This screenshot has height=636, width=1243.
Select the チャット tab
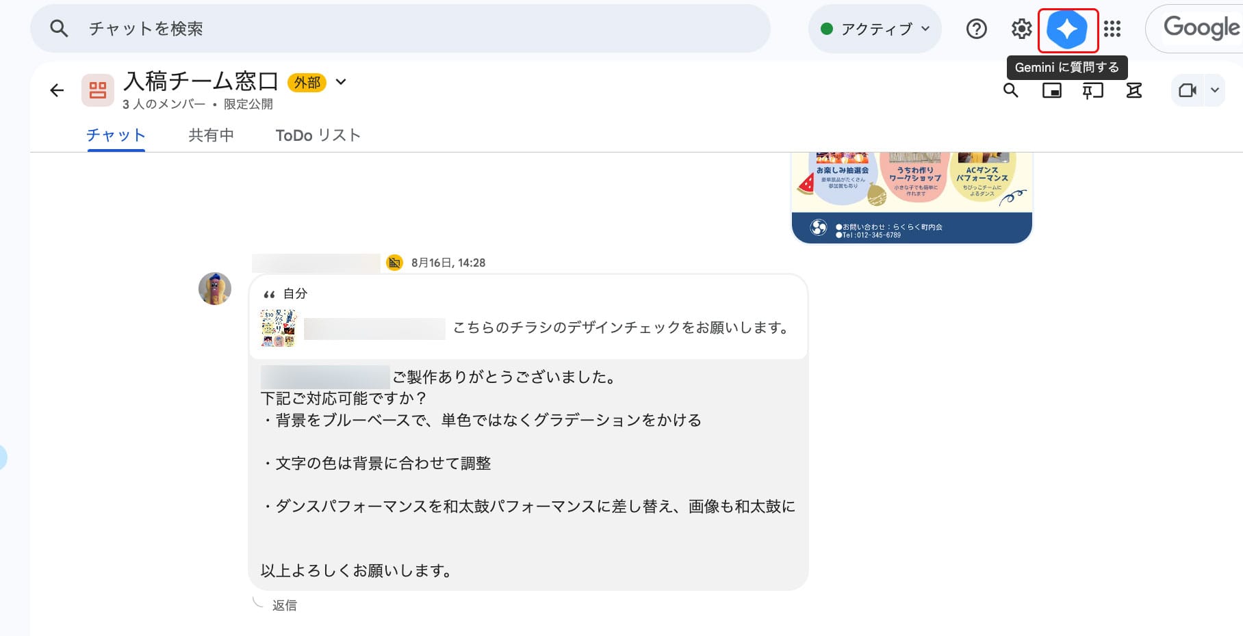(x=116, y=135)
